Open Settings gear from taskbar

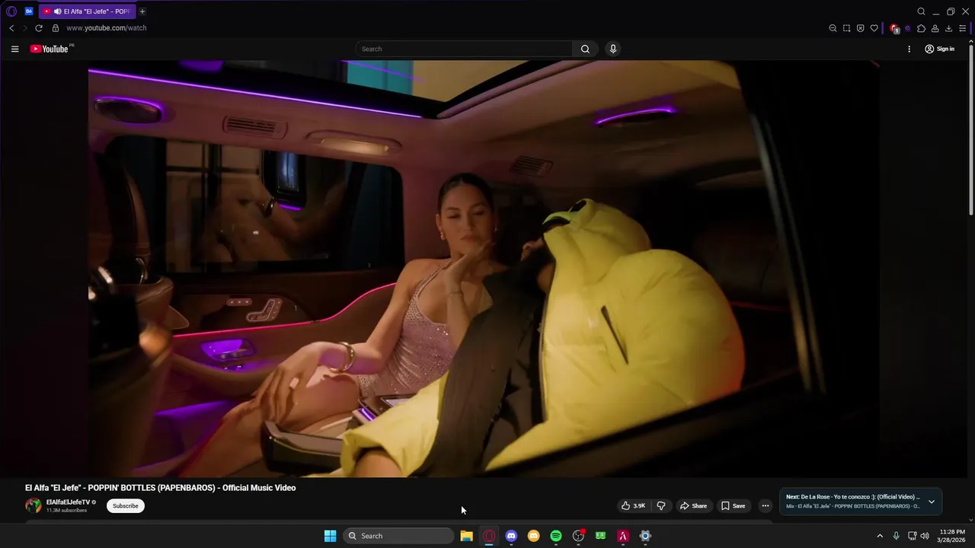click(x=645, y=536)
